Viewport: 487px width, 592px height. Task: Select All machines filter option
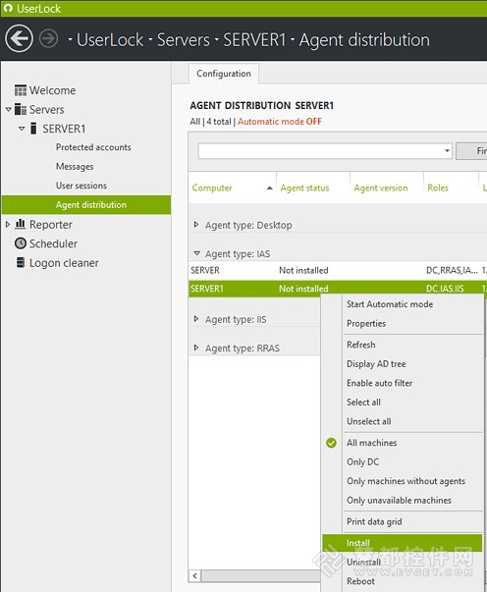[372, 443]
